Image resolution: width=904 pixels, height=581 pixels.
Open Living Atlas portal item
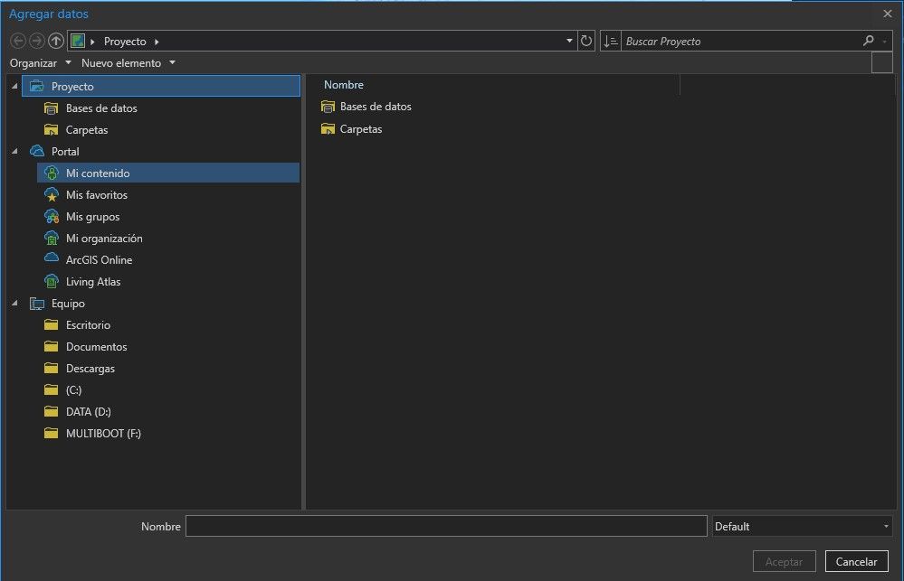tap(92, 282)
